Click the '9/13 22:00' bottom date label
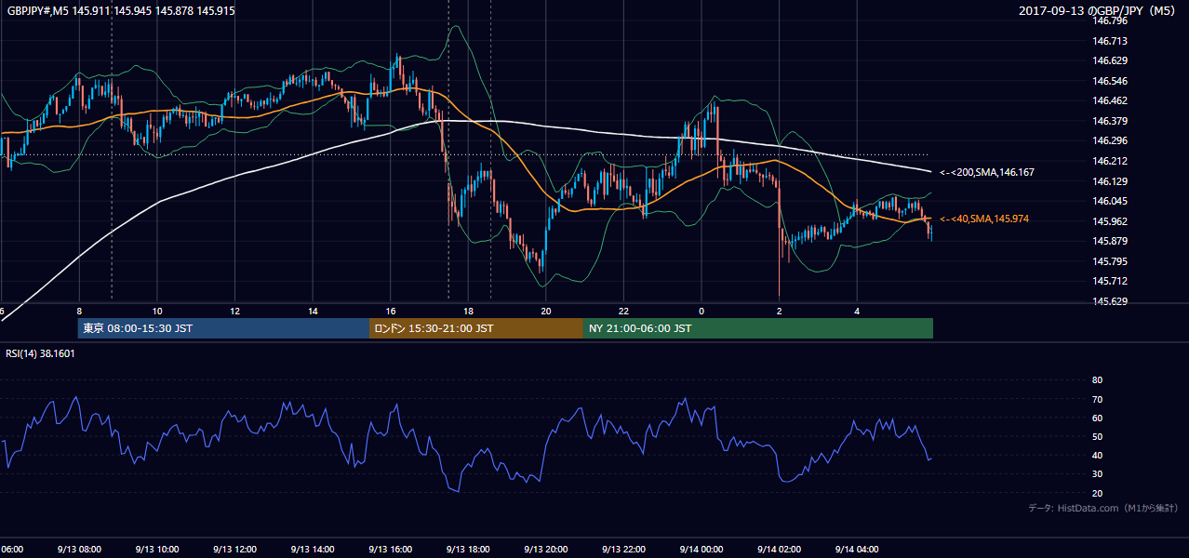1189x558 pixels. tap(623, 550)
